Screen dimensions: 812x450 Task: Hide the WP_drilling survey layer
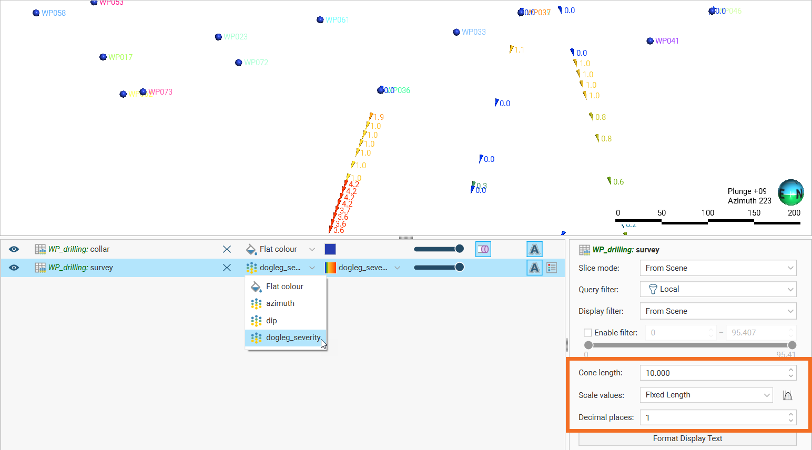14,268
